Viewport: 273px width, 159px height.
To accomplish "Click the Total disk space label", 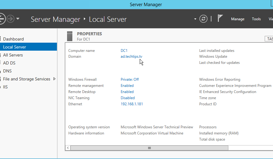I will (x=212, y=139).
